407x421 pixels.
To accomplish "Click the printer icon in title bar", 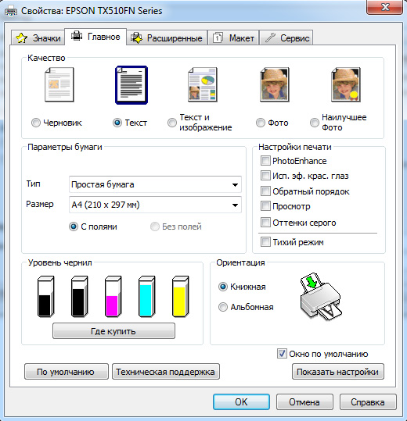I will (11, 11).
